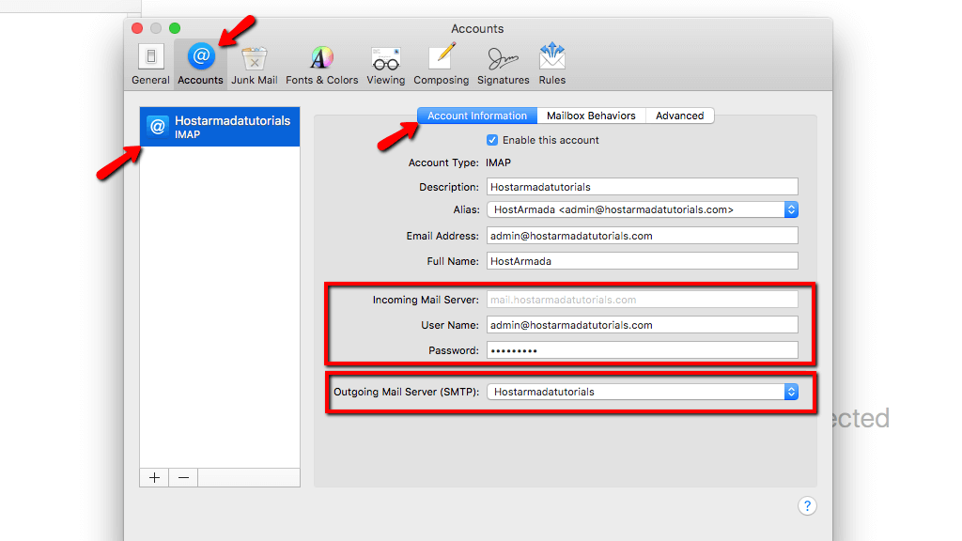Open help with the question mark button
The height and width of the screenshot is (541, 962).
(x=807, y=506)
